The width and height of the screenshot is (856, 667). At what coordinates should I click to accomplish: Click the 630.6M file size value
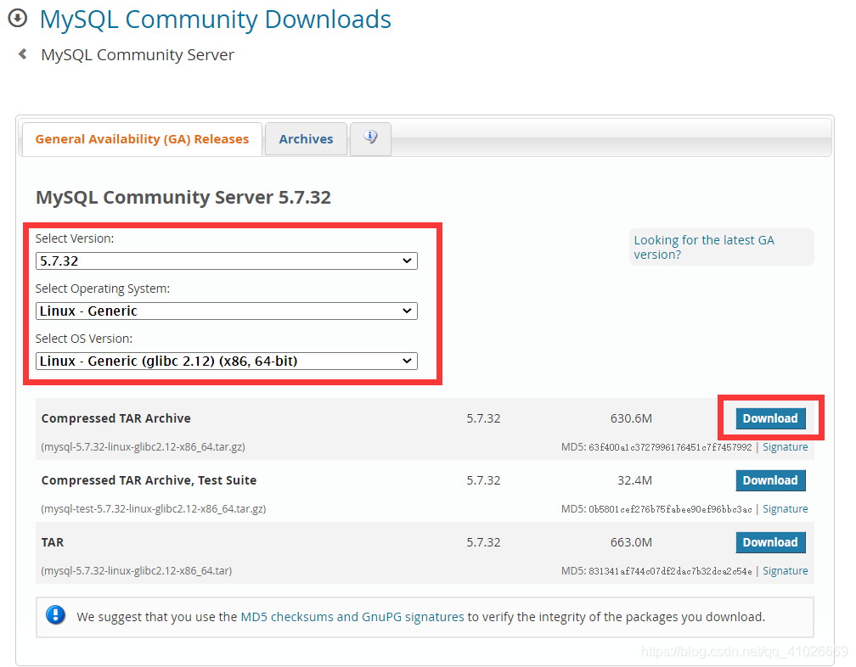(x=631, y=418)
